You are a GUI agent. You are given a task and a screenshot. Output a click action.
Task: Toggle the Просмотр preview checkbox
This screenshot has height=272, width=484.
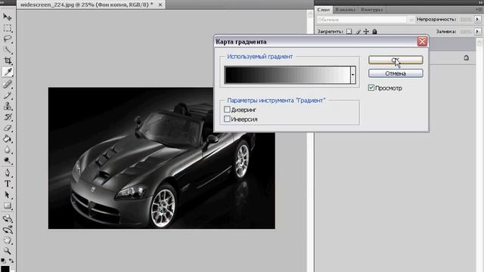tap(371, 88)
